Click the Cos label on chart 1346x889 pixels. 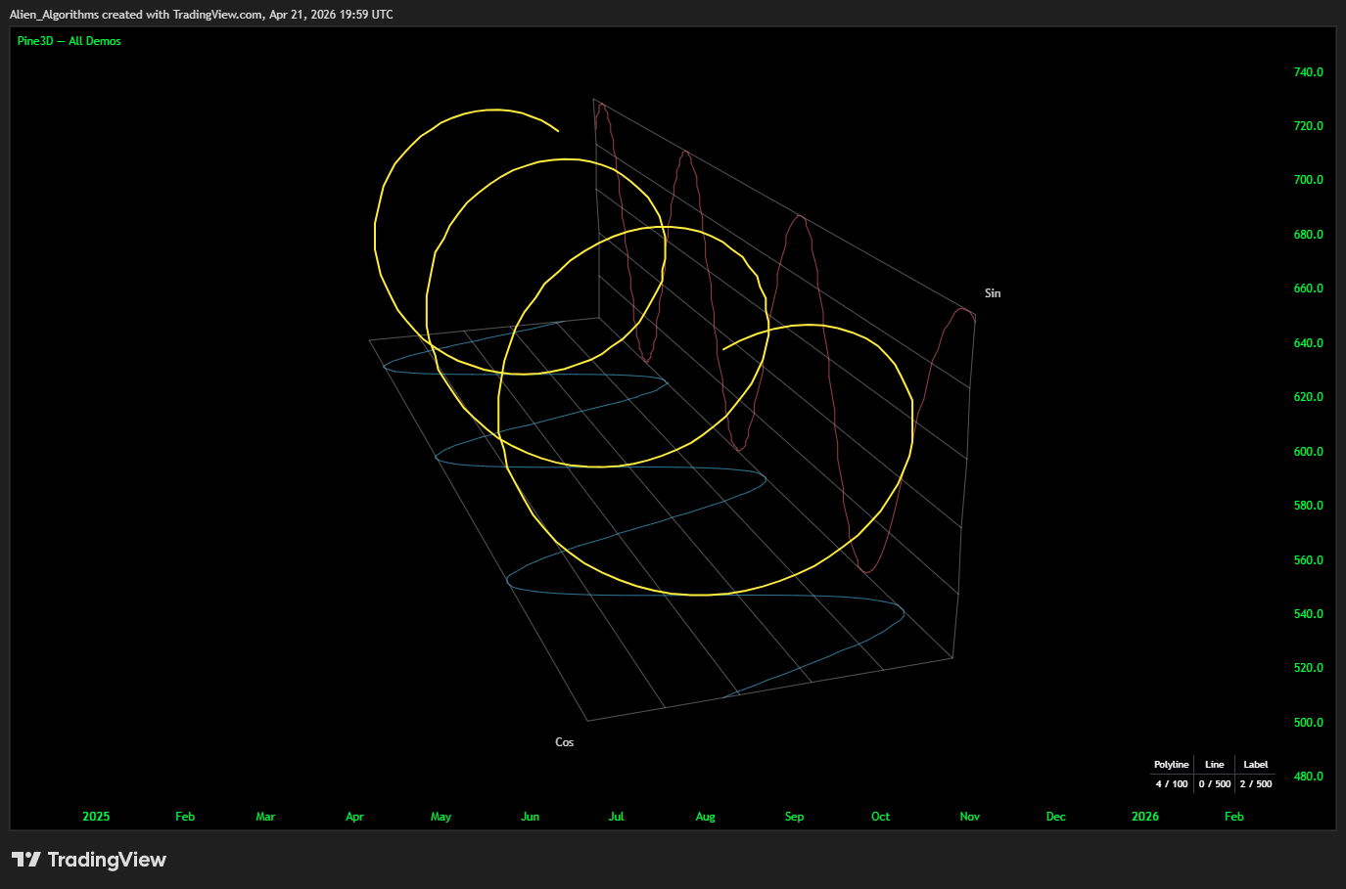click(565, 742)
